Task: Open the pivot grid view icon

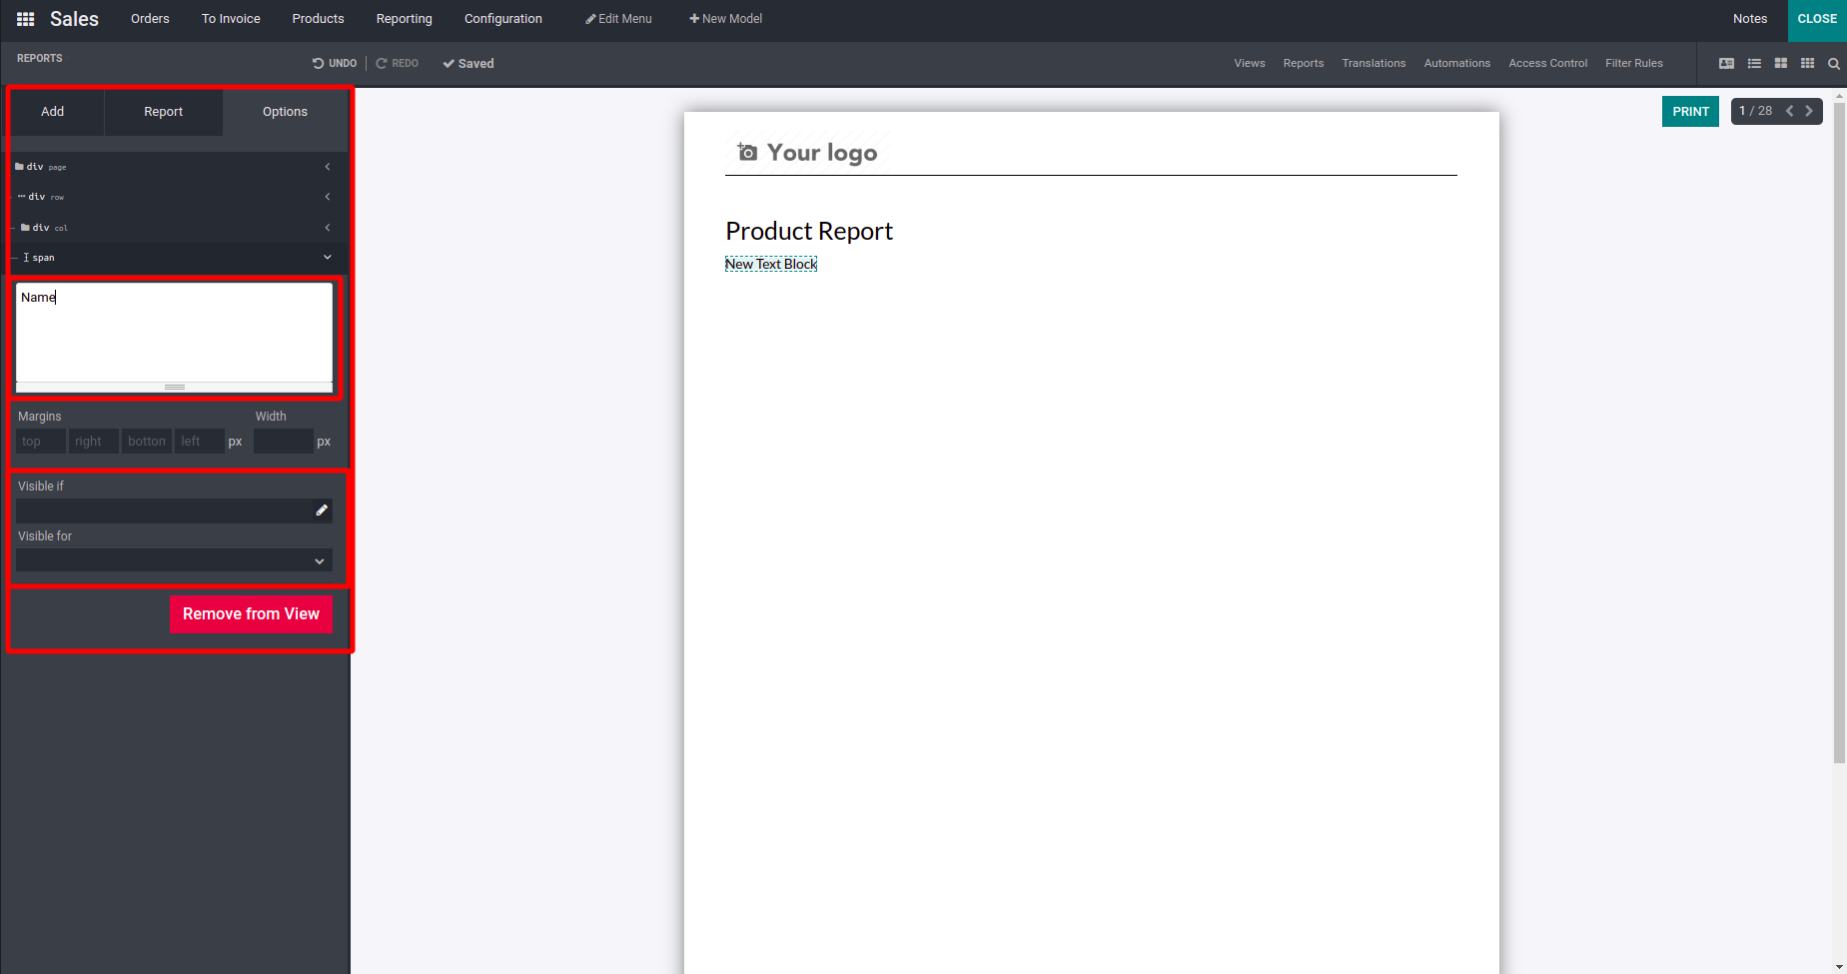Action: click(1807, 63)
